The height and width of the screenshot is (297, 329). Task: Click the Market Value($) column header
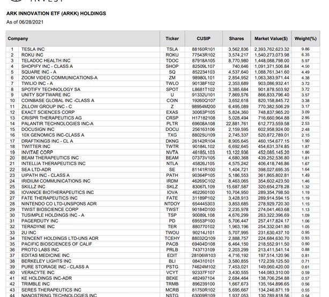271,38
